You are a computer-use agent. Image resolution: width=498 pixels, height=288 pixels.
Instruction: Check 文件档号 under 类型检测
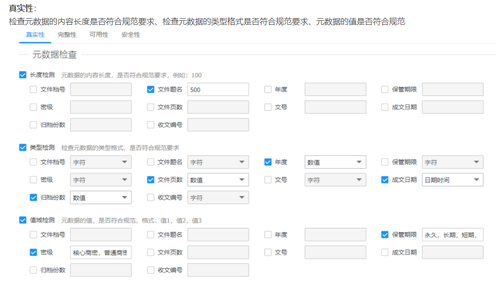coord(33,162)
